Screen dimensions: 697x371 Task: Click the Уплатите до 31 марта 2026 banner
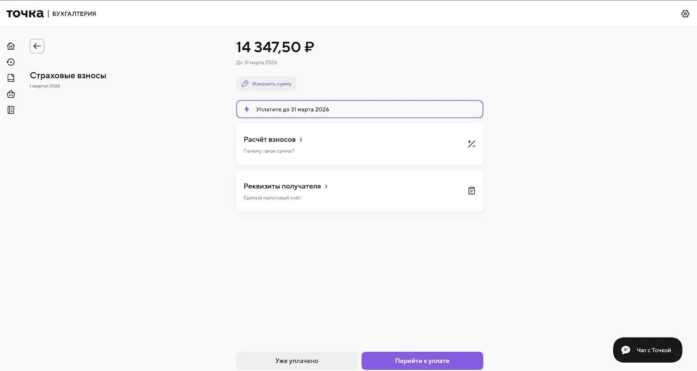click(x=359, y=109)
